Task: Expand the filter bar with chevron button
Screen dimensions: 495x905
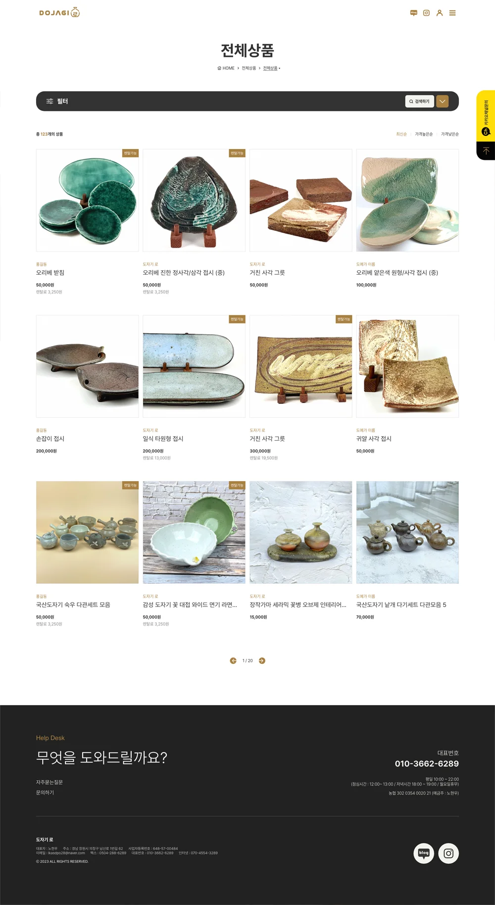Action: click(x=443, y=101)
